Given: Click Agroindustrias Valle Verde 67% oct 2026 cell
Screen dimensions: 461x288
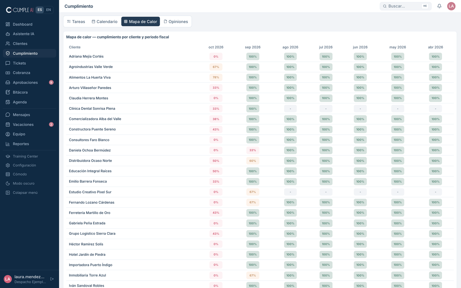Looking at the screenshot, I should tap(216, 67).
